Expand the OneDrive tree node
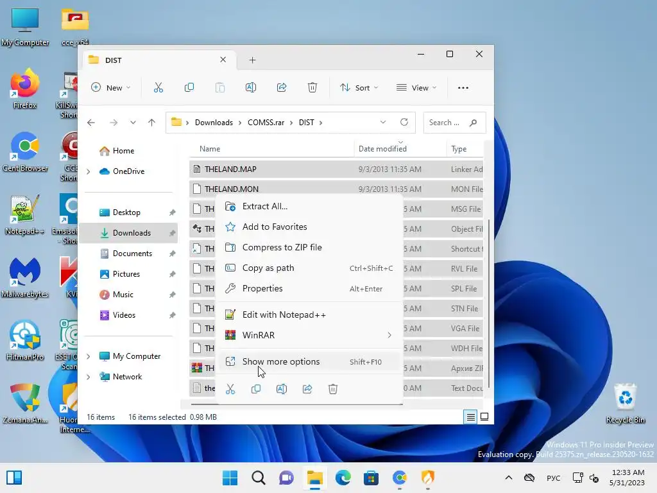This screenshot has height=493, width=657. pyautogui.click(x=89, y=171)
